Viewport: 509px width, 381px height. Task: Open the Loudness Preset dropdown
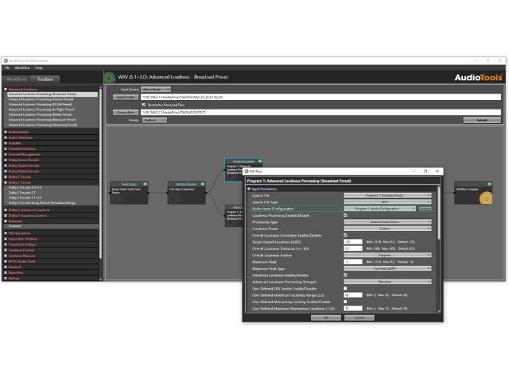(x=387, y=229)
